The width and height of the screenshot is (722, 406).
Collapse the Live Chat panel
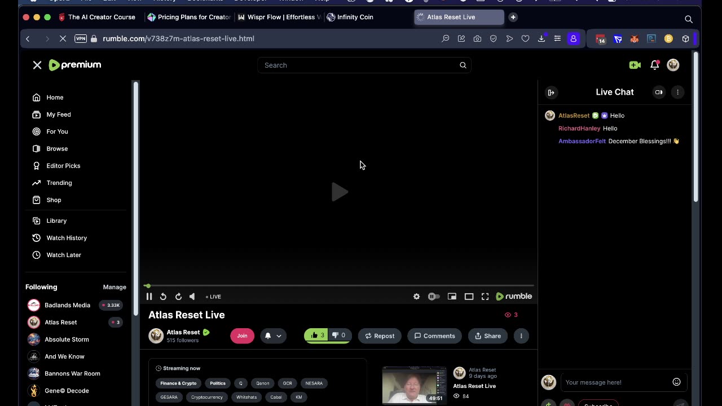coord(551,92)
